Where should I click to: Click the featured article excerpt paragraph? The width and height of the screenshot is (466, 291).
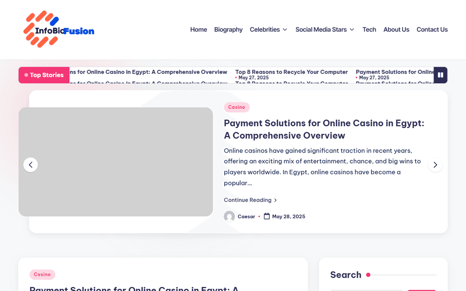click(x=322, y=166)
